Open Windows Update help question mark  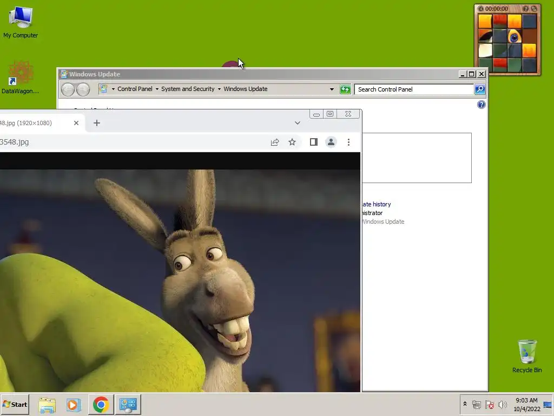(x=481, y=105)
